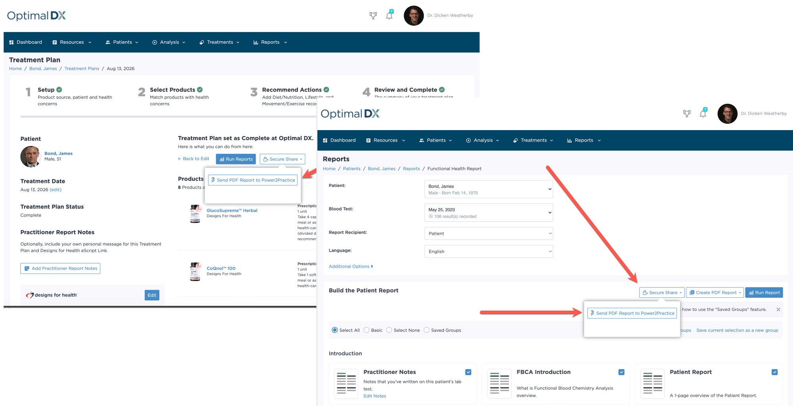Open the Analysis menu in the Treatment Plan window
The width and height of the screenshot is (793, 406).
pyautogui.click(x=169, y=42)
